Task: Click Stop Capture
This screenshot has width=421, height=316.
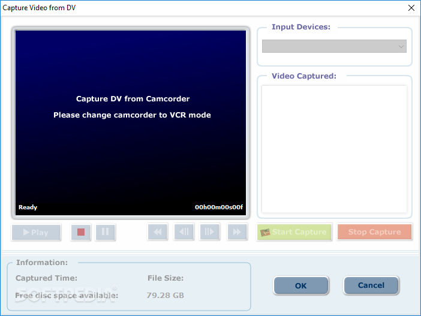Action: [x=375, y=232]
